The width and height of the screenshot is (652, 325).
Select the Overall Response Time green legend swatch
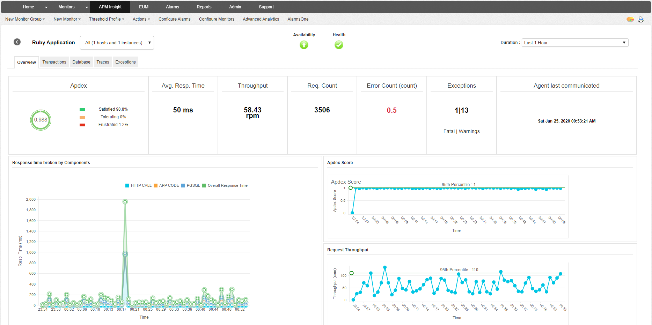point(204,185)
